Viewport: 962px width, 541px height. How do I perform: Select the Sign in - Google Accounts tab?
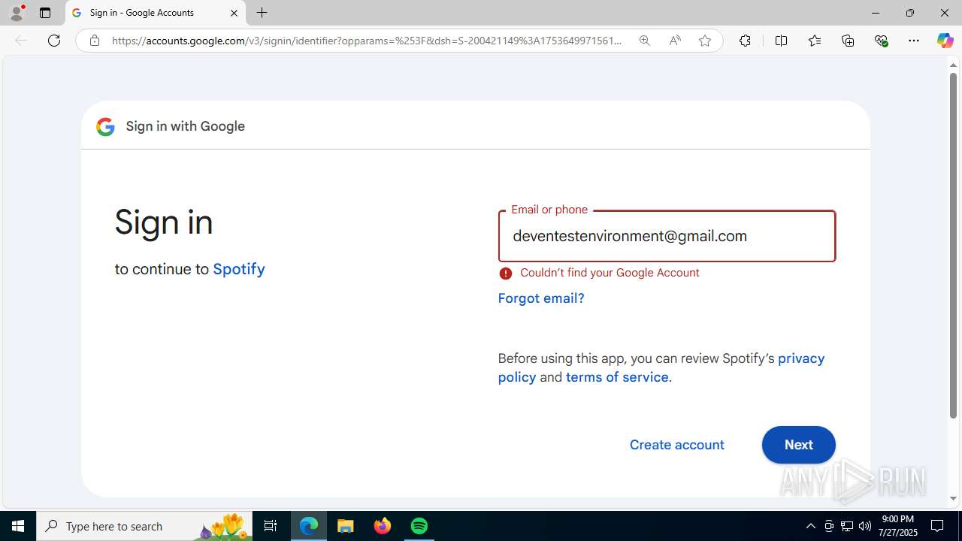click(x=156, y=13)
